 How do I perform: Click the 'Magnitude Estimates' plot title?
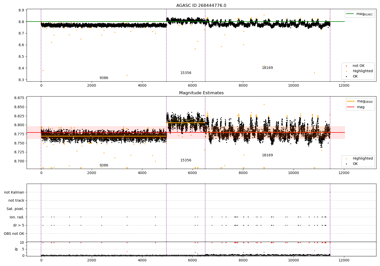(201, 93)
